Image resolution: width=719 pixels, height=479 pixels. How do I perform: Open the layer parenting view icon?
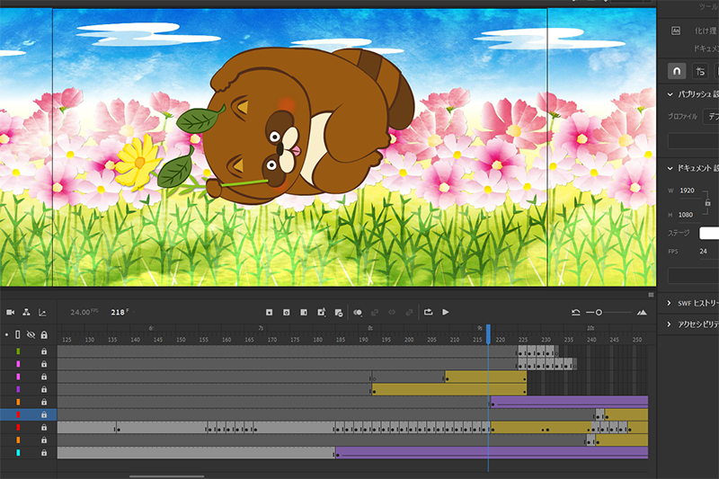tap(26, 312)
